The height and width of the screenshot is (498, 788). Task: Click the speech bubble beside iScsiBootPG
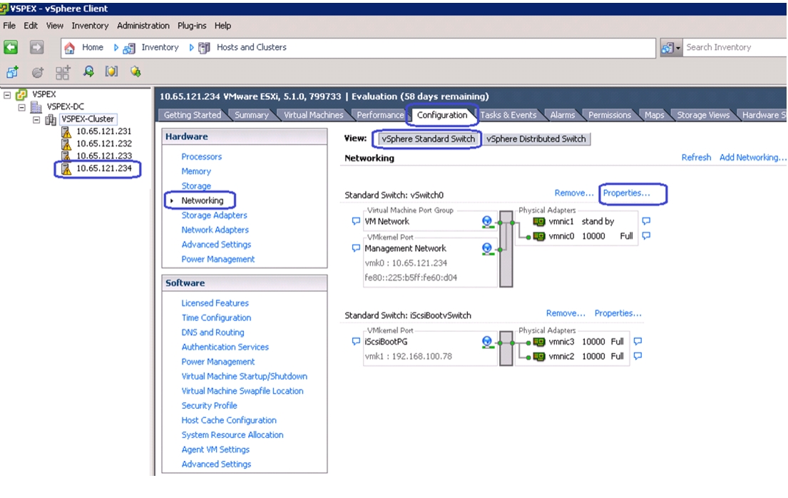pyautogui.click(x=356, y=342)
